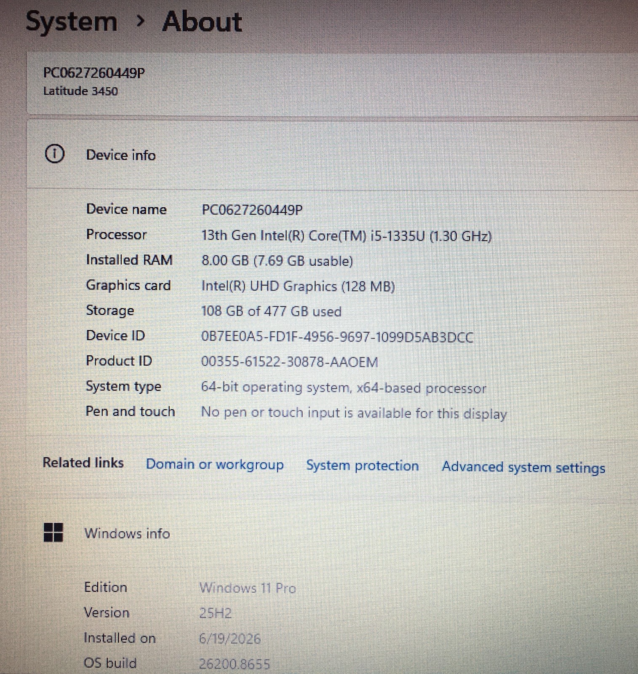Image resolution: width=638 pixels, height=674 pixels.
Task: Open Advanced system settings link
Action: point(523,467)
